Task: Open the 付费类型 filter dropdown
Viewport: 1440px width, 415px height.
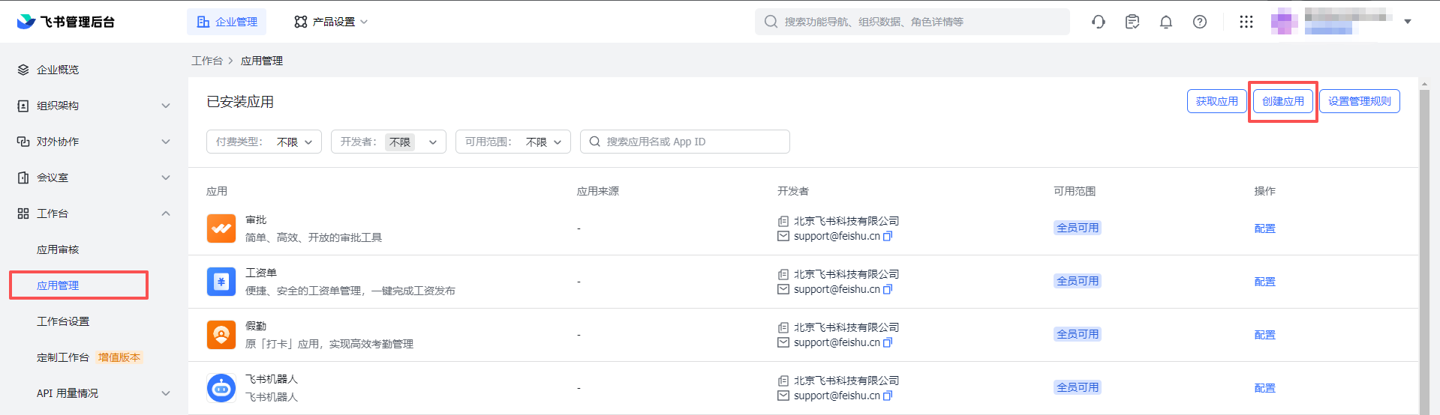Action: 264,142
